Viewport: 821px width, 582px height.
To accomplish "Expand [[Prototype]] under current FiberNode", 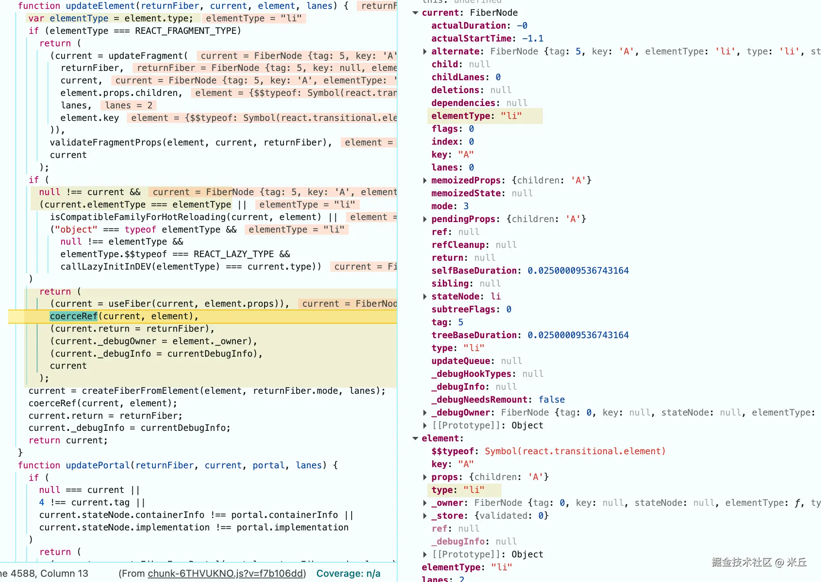I will click(425, 426).
